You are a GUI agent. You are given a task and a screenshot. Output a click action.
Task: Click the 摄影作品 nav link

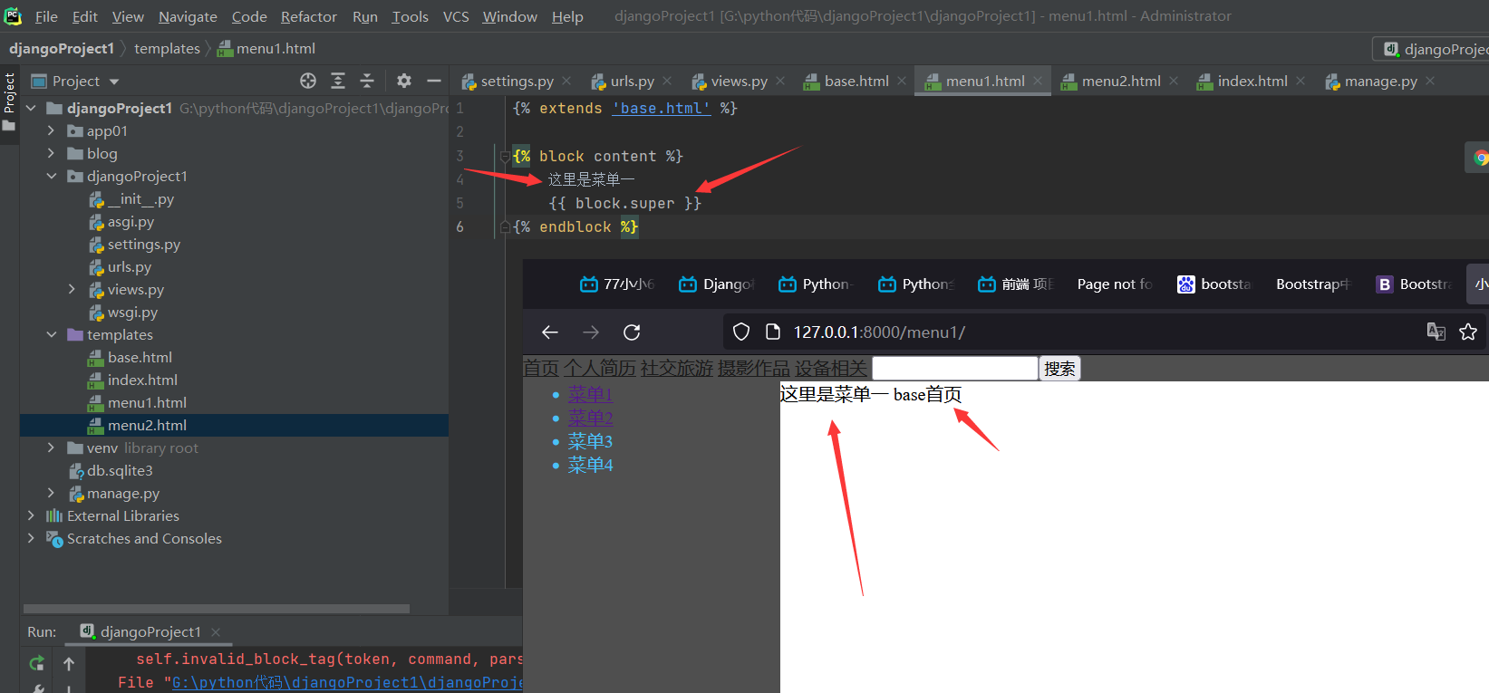pos(754,369)
